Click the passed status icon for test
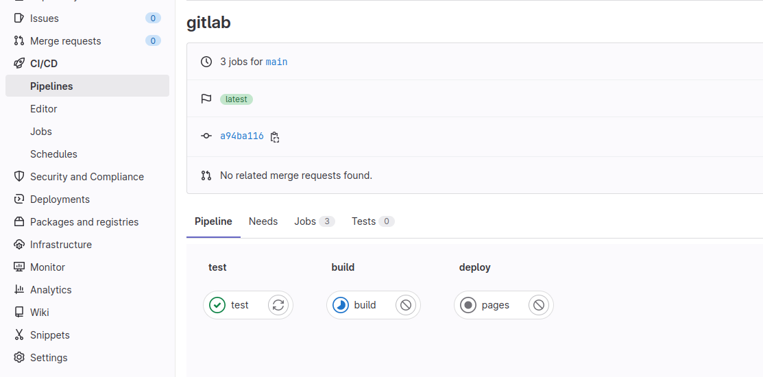 217,305
